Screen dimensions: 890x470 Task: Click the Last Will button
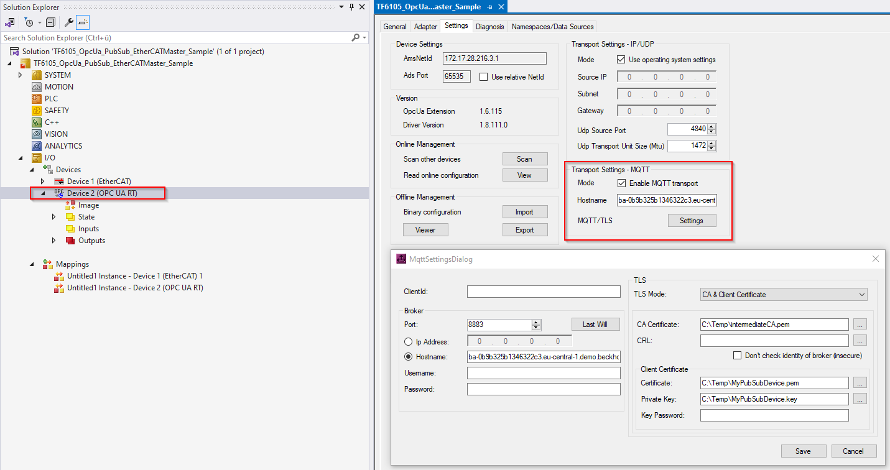point(596,325)
